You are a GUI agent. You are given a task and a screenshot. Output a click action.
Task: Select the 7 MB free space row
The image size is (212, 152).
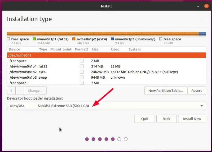click(x=107, y=83)
